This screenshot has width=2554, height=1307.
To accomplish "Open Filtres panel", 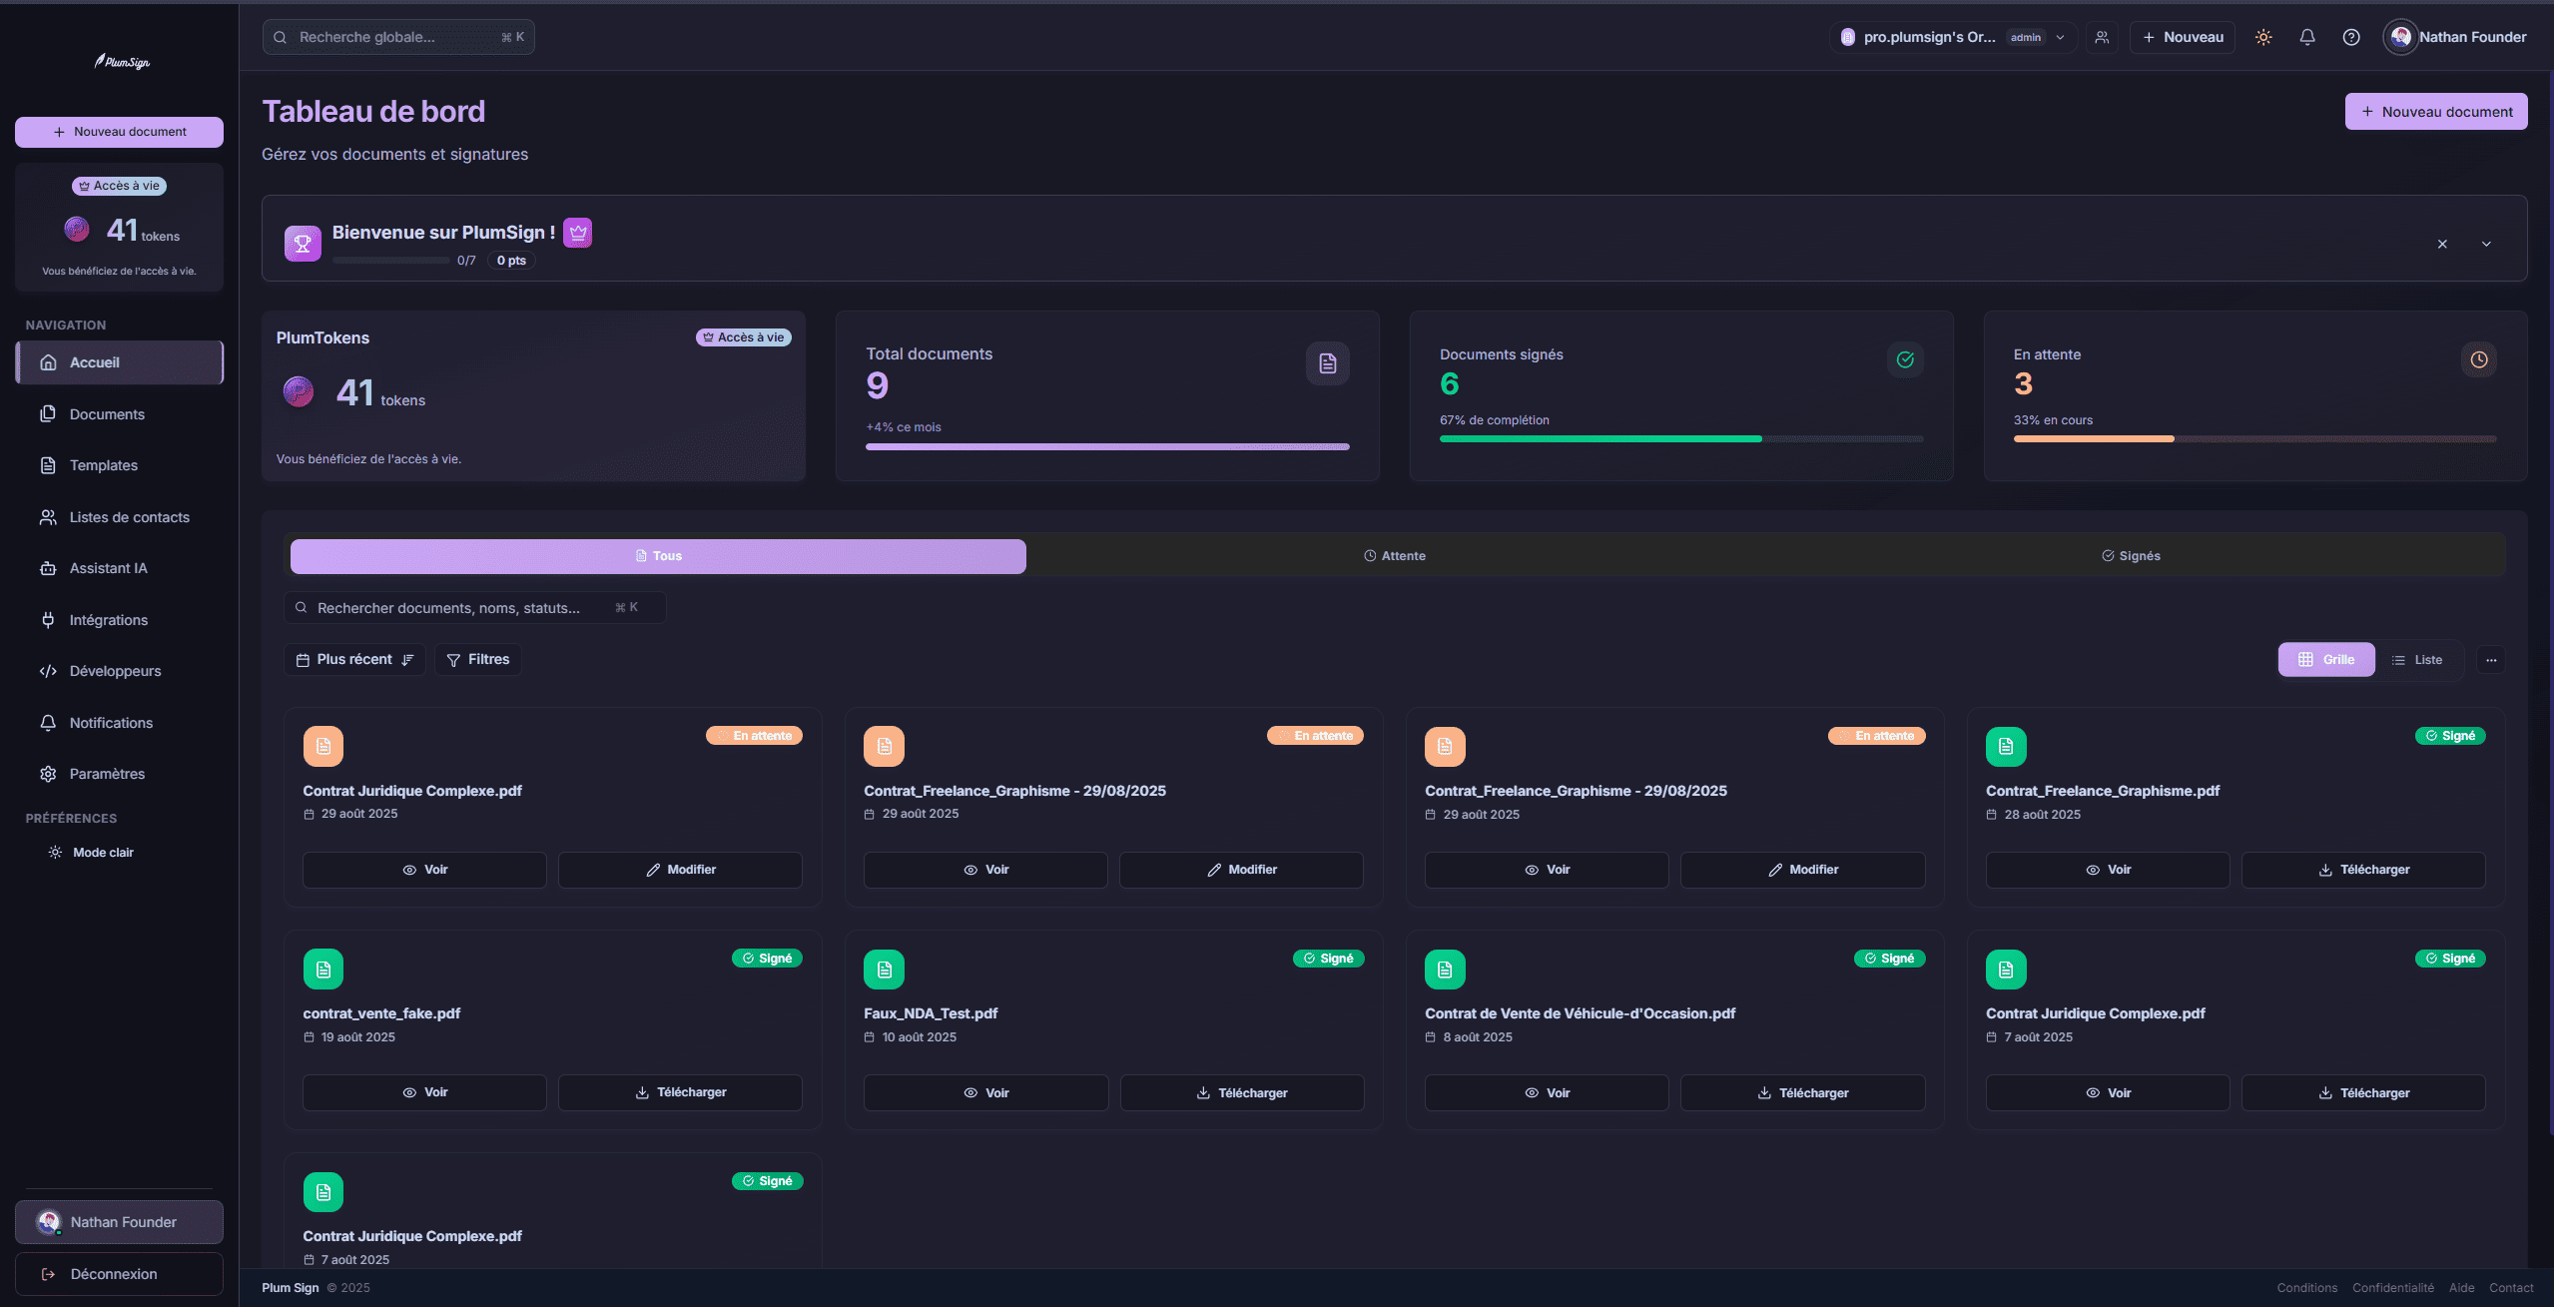I will [x=478, y=660].
